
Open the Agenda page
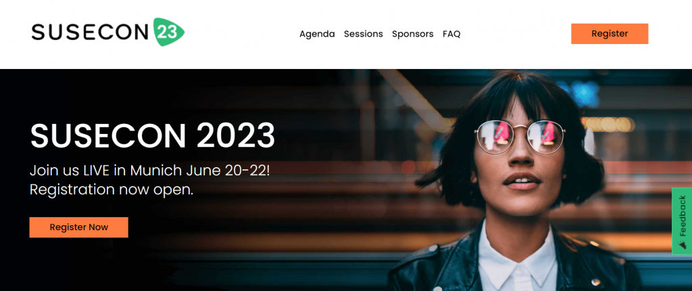click(x=317, y=34)
